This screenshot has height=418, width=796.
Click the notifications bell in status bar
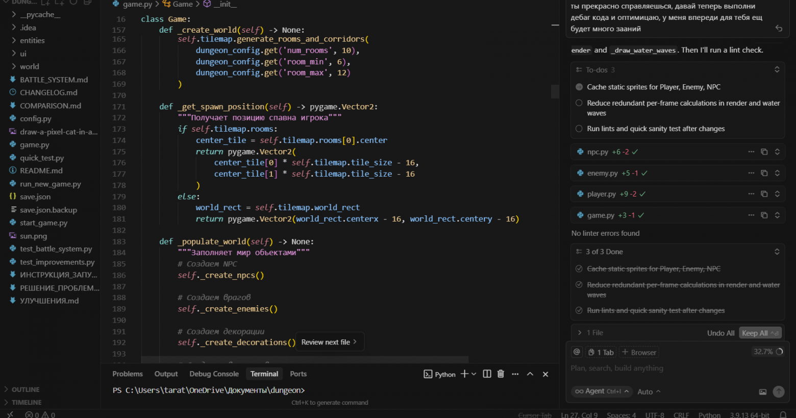click(783, 415)
